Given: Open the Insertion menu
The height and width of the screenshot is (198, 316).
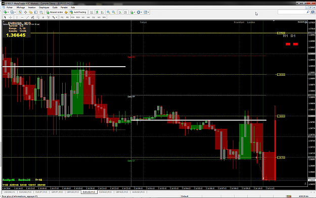Looking at the screenshot, I should pos(32,8).
